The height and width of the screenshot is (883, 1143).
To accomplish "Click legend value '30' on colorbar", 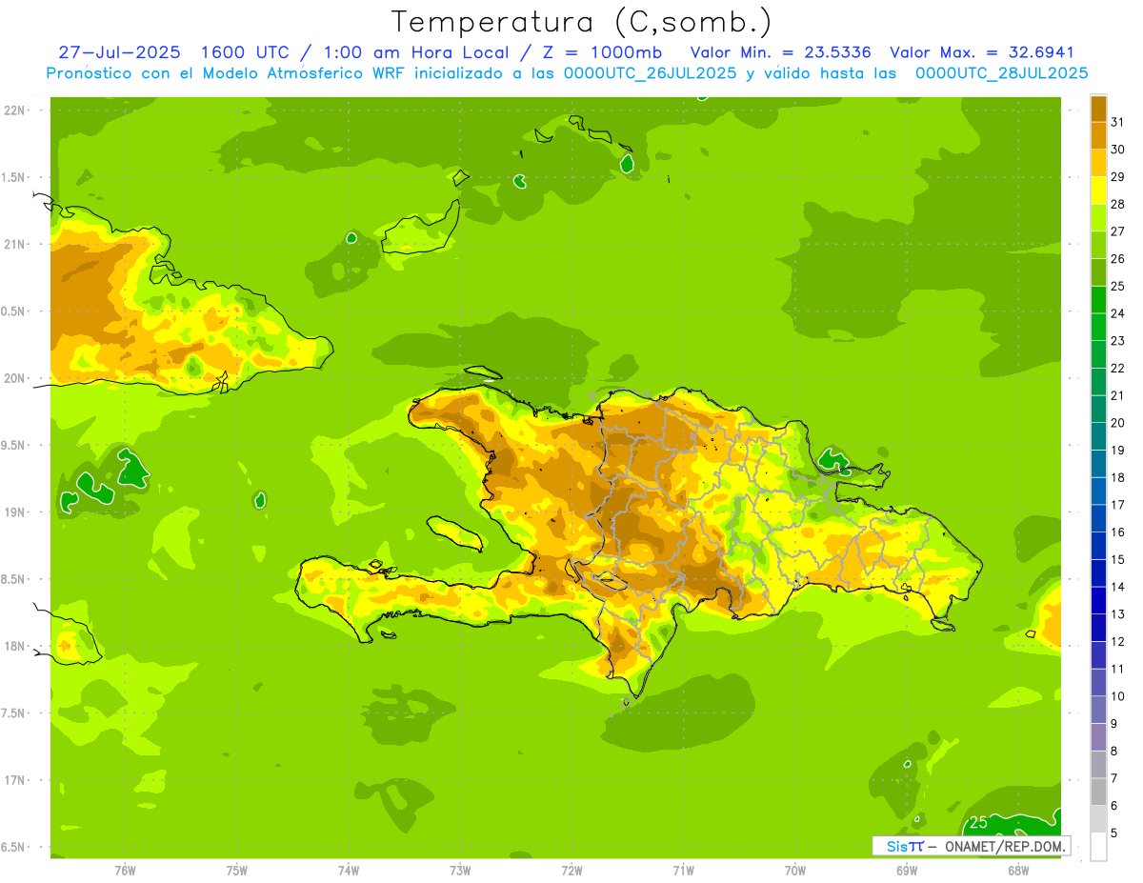I will click(x=1118, y=150).
